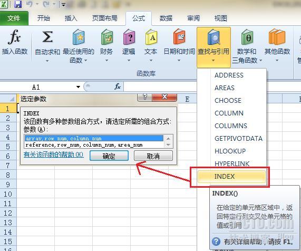Open the File (文件) tab
301x251 pixels.
coord(14,18)
